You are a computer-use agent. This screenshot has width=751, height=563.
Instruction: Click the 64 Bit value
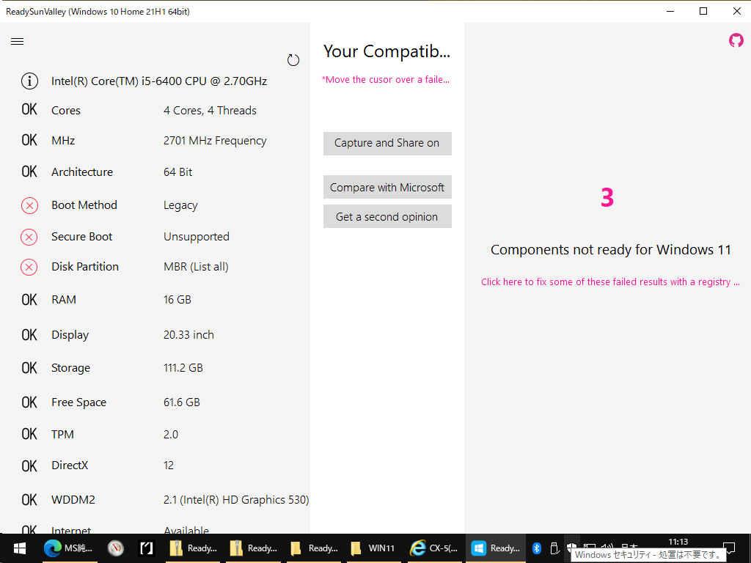177,172
